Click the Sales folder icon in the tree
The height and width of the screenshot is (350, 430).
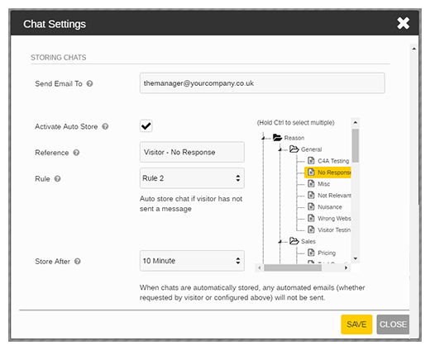[x=294, y=241]
